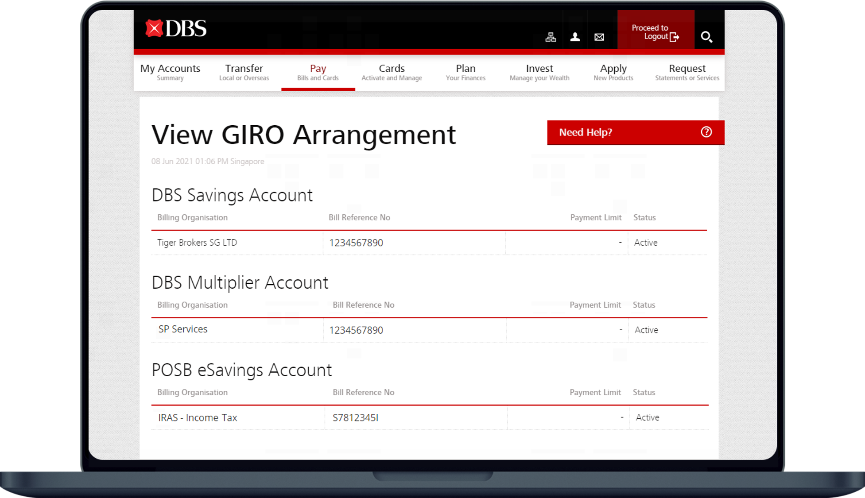This screenshot has width=865, height=498.
Task: Click bill reference S7812345I
Action: point(356,417)
